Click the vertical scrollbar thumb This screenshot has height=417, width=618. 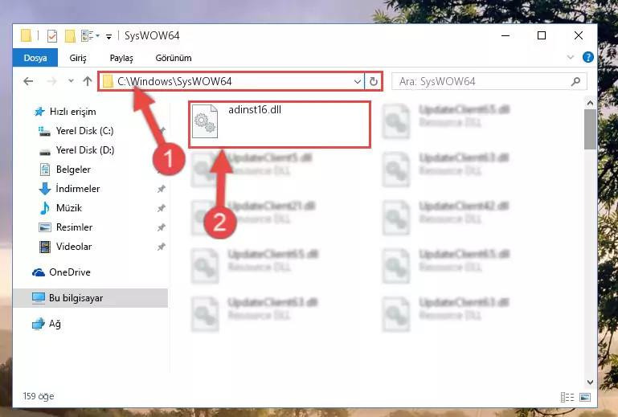(590, 129)
